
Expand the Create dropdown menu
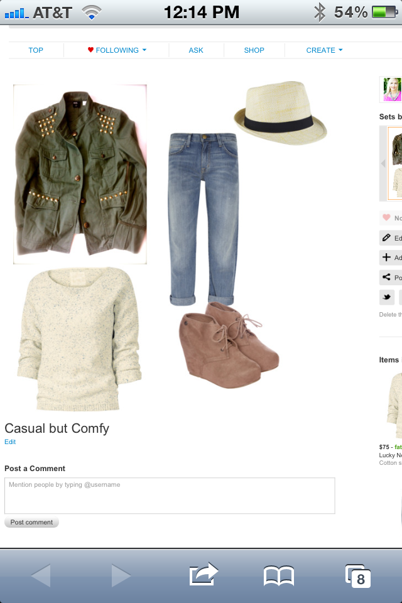coord(324,50)
